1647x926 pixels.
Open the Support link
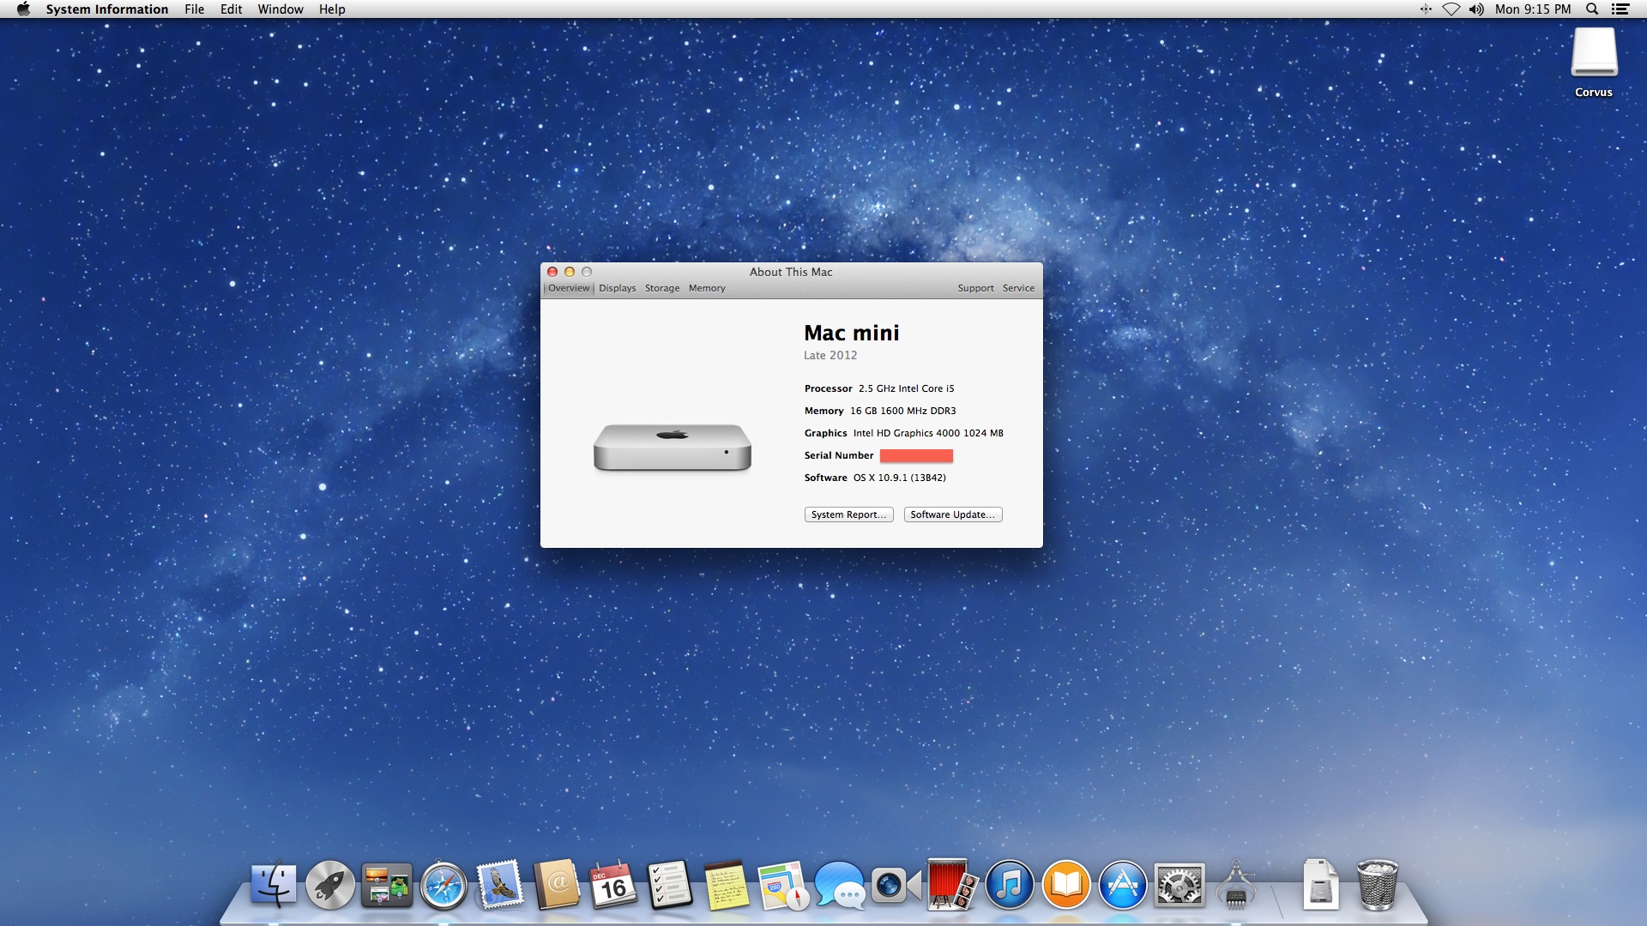pyautogui.click(x=975, y=288)
